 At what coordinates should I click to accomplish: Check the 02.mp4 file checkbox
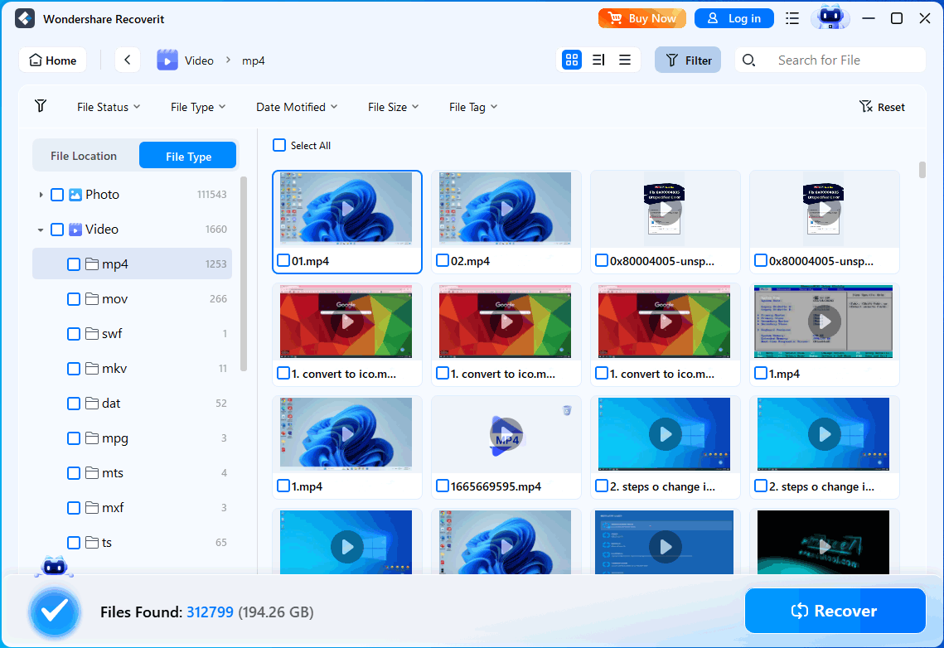(443, 260)
